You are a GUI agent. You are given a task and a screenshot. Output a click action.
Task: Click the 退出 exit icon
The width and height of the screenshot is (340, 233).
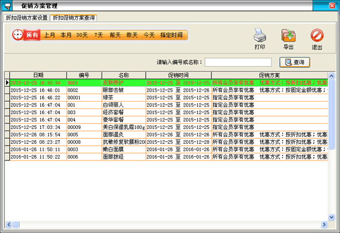[317, 35]
